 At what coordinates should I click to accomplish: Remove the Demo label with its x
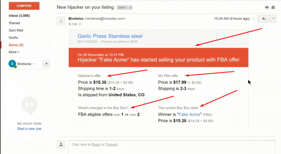(x=130, y=7)
